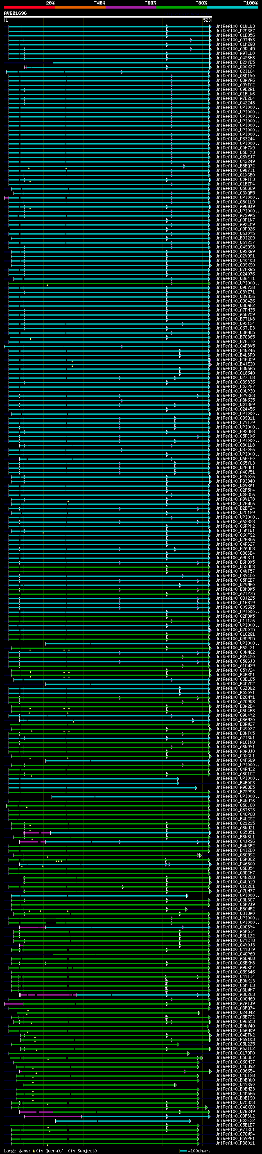Select hit label UniRef100_Q86M20
The image size is (262, 1154).
[235, 719]
